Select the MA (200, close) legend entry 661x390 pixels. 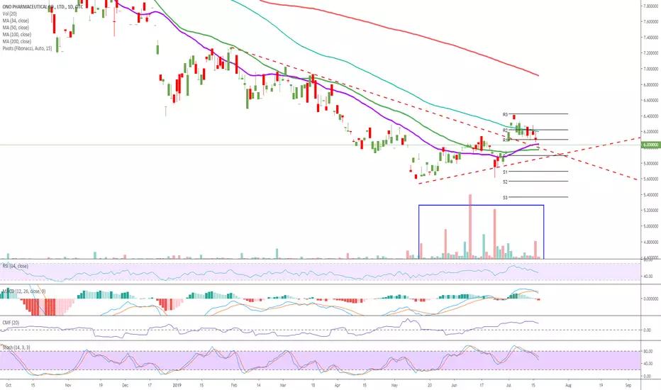point(17,41)
